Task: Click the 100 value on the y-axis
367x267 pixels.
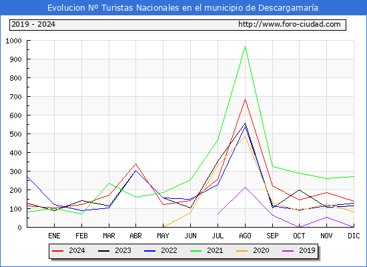Action: 15,209
